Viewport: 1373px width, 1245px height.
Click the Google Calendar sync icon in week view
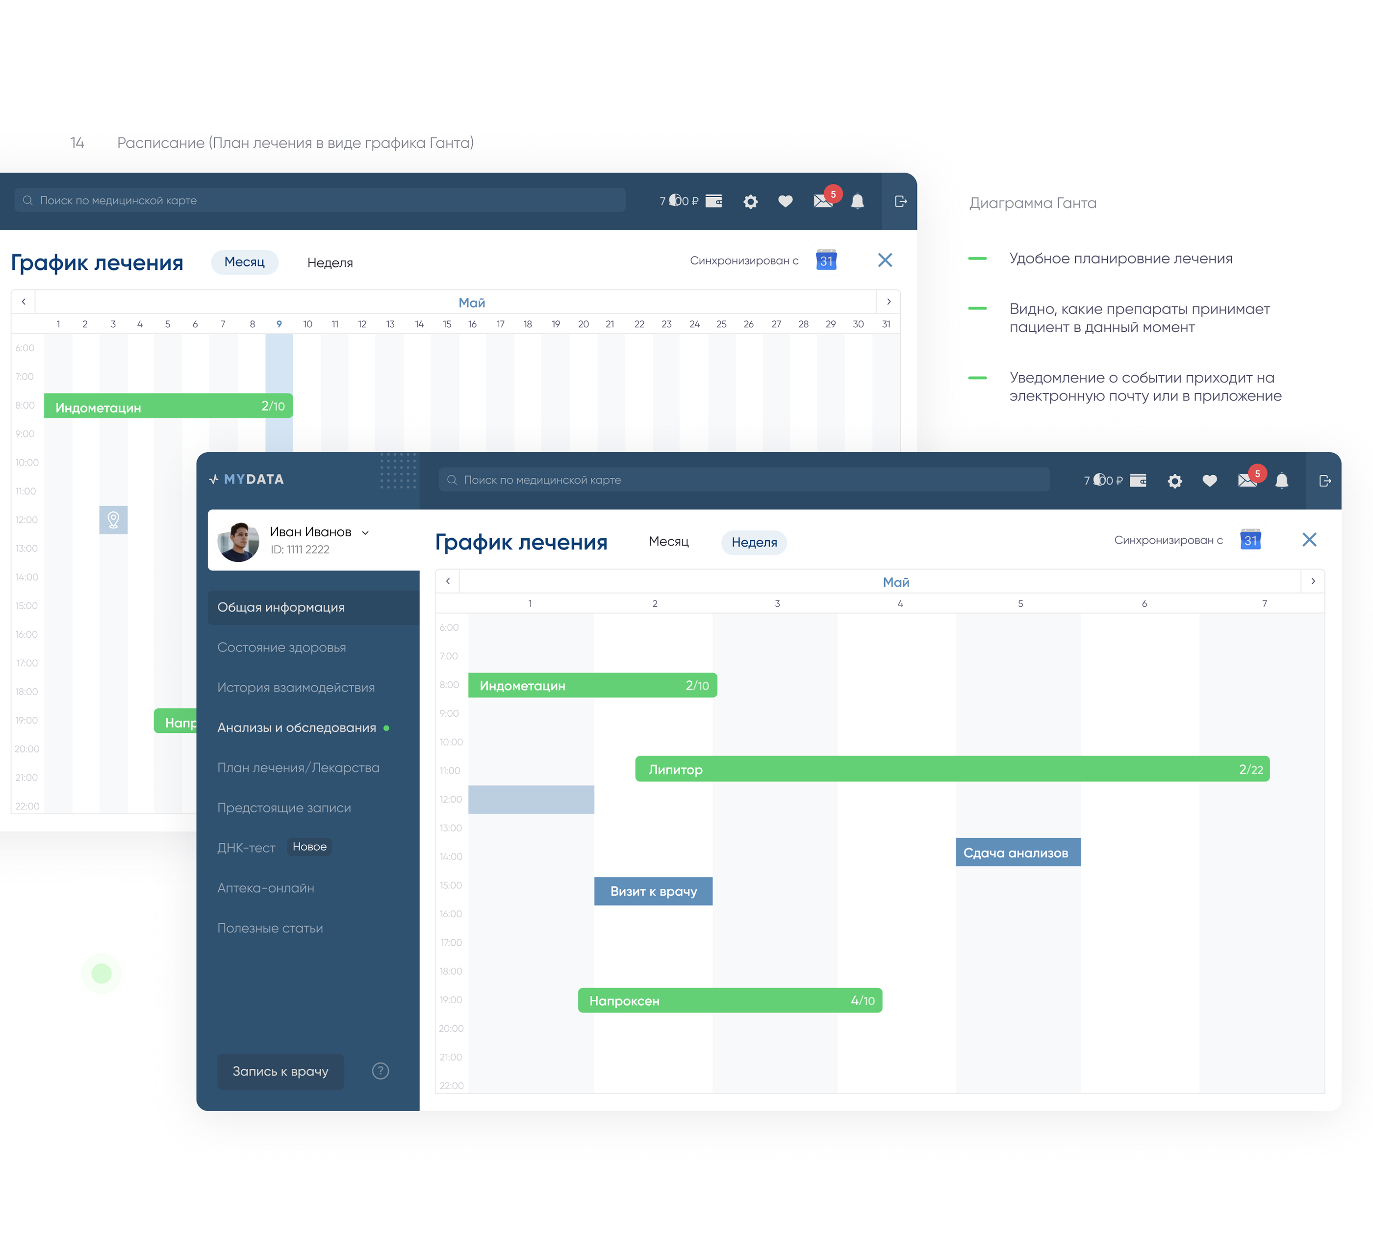coord(1250,540)
